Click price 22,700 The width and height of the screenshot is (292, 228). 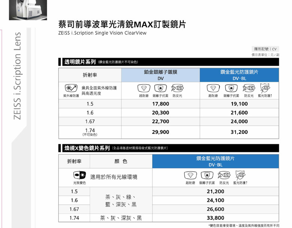[161, 121]
